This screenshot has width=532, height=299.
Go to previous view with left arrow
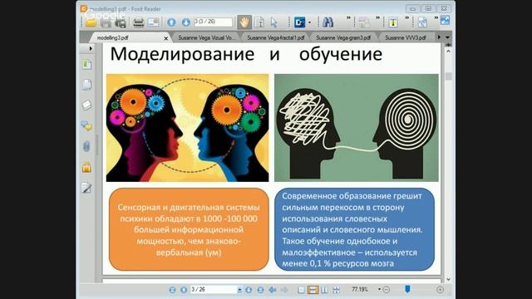point(272,290)
